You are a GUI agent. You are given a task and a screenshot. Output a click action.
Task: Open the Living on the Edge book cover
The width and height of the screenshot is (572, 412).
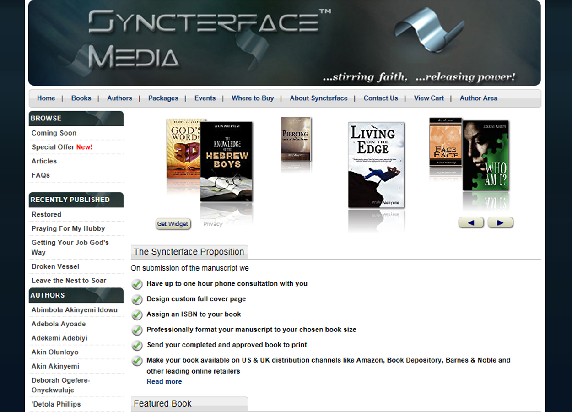[x=376, y=165]
